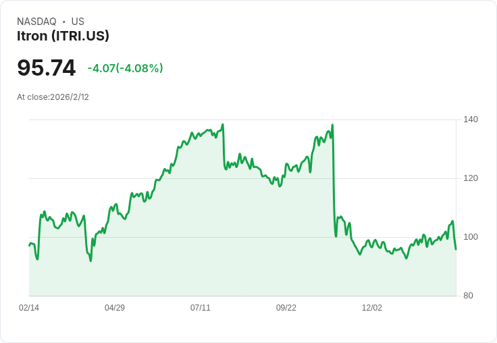The width and height of the screenshot is (497, 343).
Task: Click the 120 horizontal gridline at the chart's left edge
Action: 31,178
